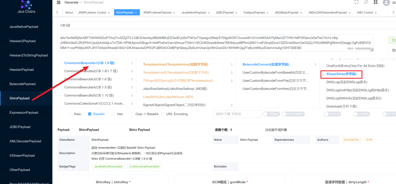Expand BytecodeConvert chevron

tap(315, 65)
